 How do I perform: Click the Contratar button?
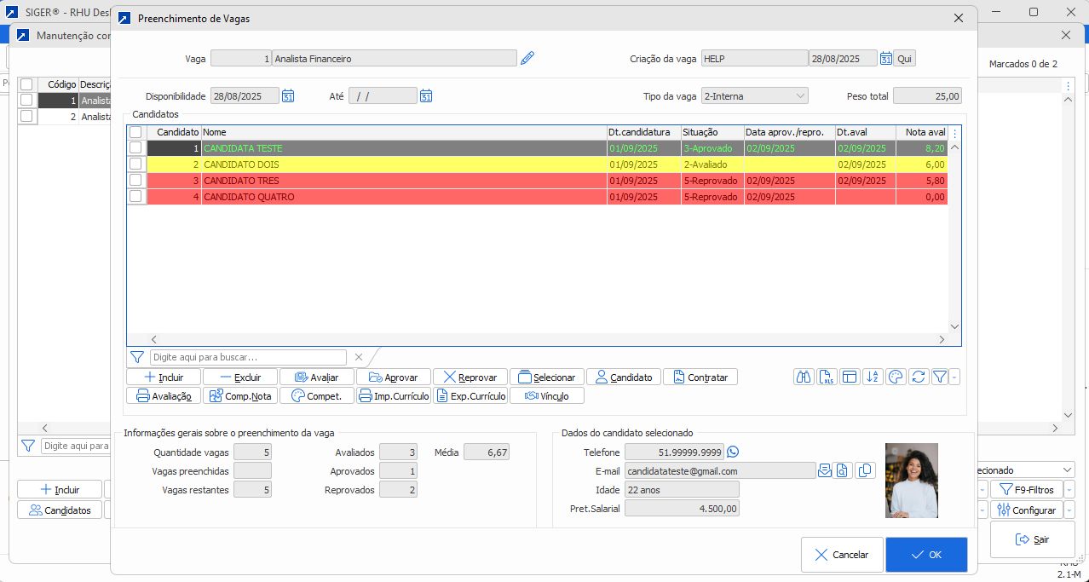[700, 377]
